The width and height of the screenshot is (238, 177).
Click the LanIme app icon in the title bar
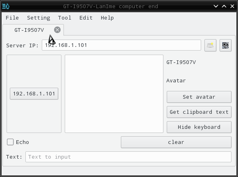click(x=6, y=7)
